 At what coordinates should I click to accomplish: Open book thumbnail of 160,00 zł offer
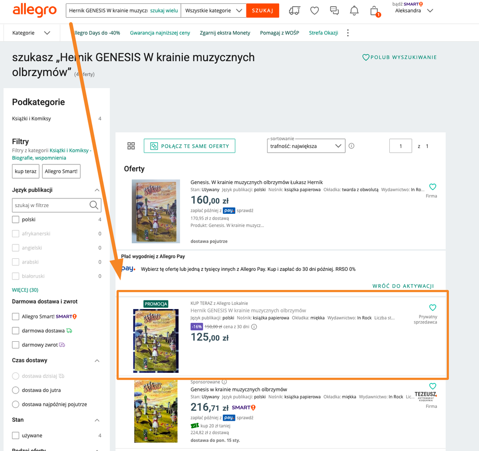point(156,211)
